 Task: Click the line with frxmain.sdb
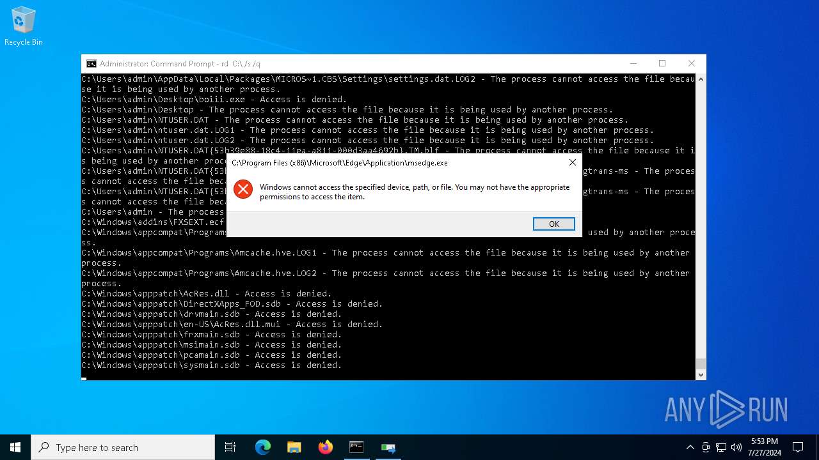(212, 335)
